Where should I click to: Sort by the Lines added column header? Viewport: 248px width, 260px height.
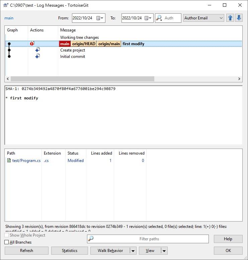point(101,153)
